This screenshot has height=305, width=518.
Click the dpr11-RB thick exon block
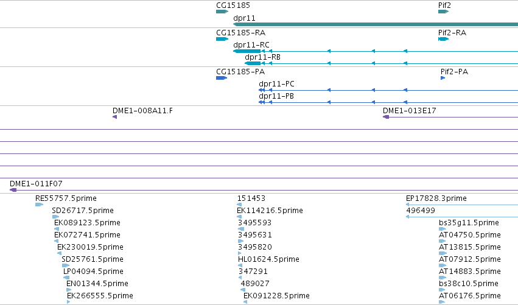[x=253, y=63]
